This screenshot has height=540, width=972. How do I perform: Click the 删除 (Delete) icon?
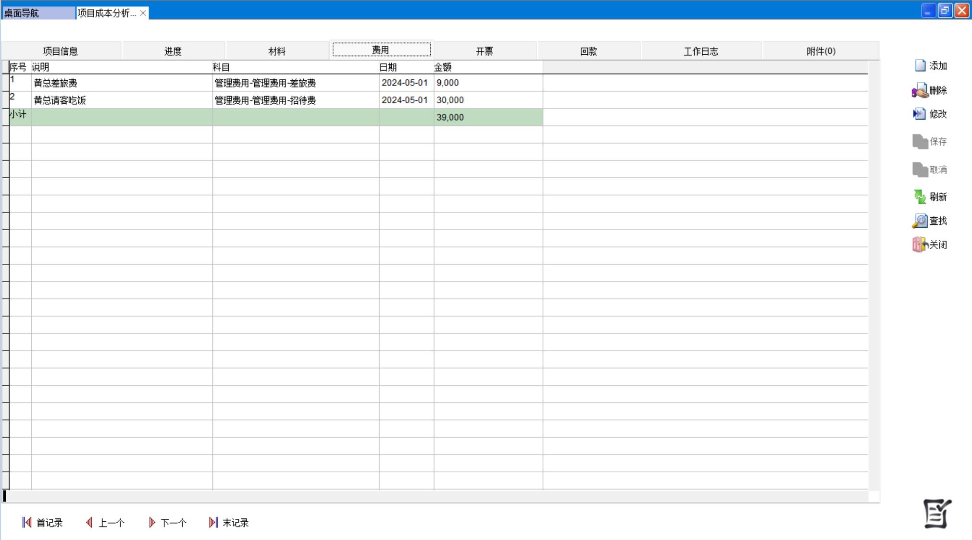(920, 90)
